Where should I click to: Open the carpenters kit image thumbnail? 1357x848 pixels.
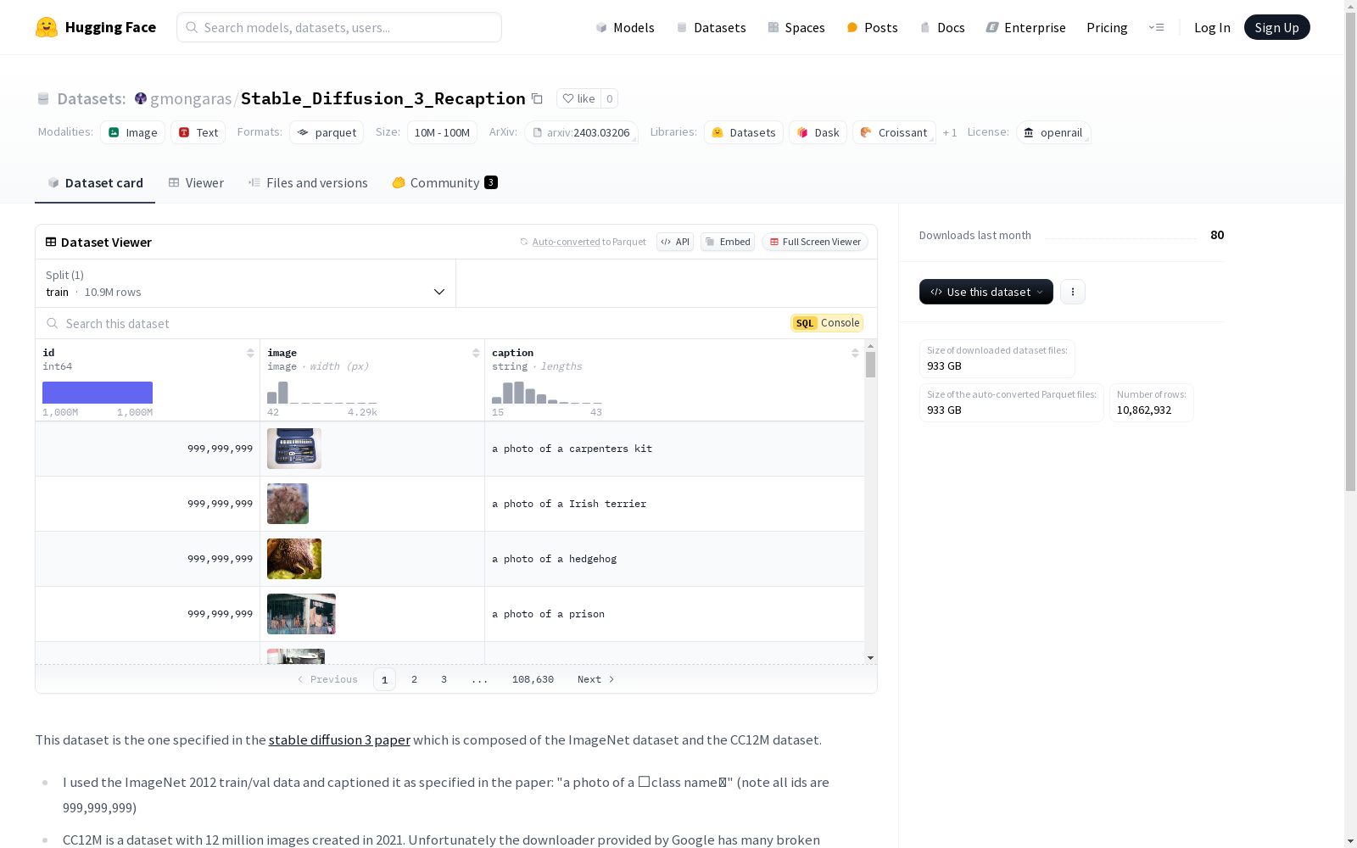tap(294, 449)
